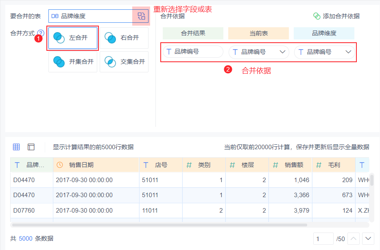Viewport: 380px width, 250px height.
Task: Open the merge method help question mark
Action: tap(41, 33)
